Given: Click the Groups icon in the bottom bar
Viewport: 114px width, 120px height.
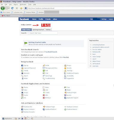Looking at the screenshot, I should click(22, 118).
